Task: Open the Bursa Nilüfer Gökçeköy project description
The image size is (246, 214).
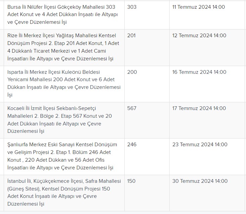Action: click(x=62, y=14)
